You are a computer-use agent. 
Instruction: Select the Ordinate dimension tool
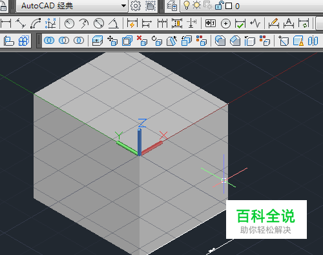coord(50,23)
